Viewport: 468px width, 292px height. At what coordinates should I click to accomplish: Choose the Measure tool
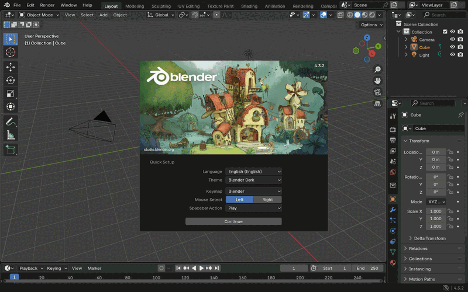point(11,135)
